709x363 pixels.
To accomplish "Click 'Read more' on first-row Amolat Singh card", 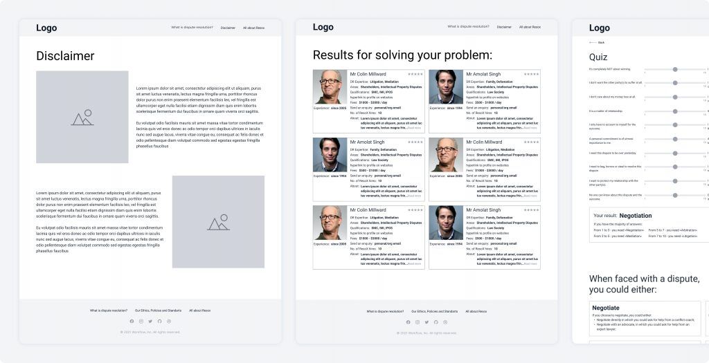I will pos(530,128).
